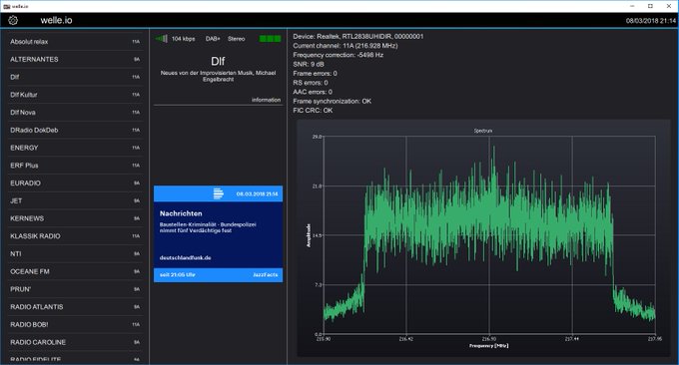
Task: Play RADIO BOB!
Action: tap(75, 325)
